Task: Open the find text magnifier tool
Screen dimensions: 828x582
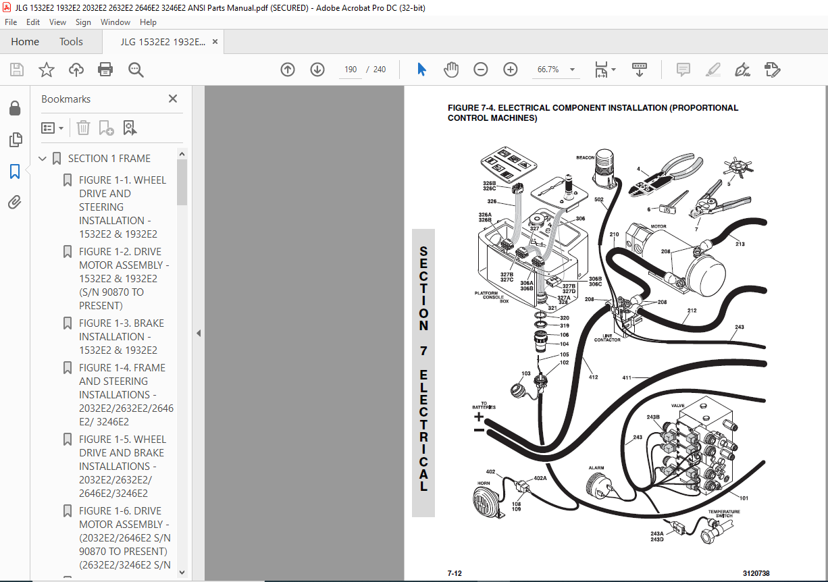Action: 136,70
